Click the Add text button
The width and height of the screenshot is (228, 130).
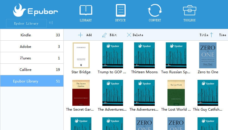tap(89, 35)
